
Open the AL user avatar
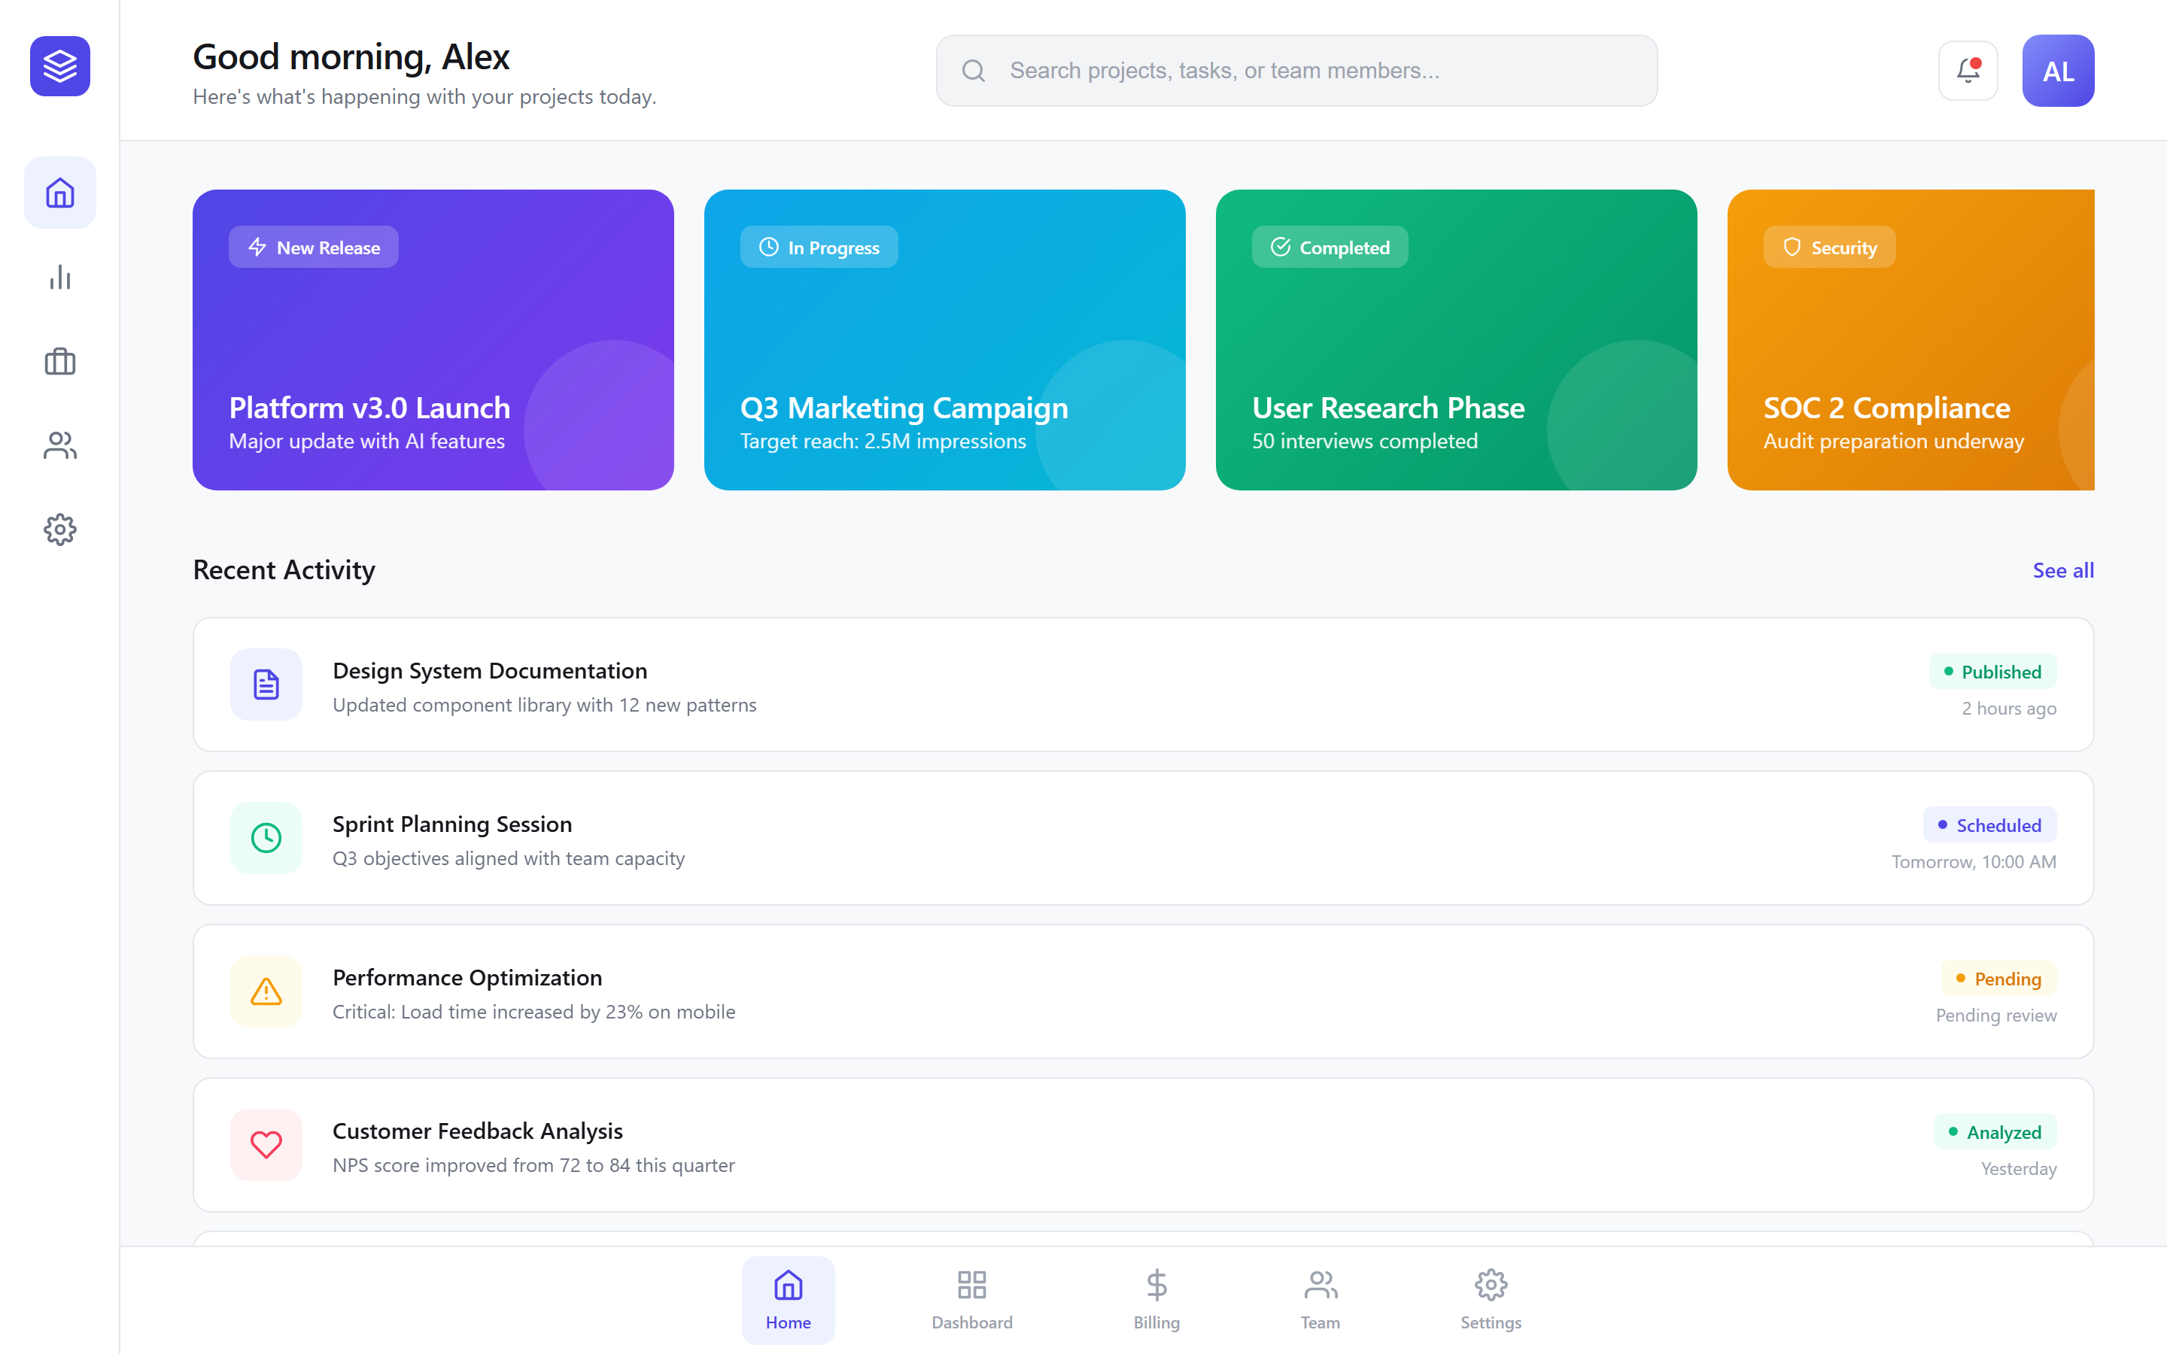(x=2058, y=71)
